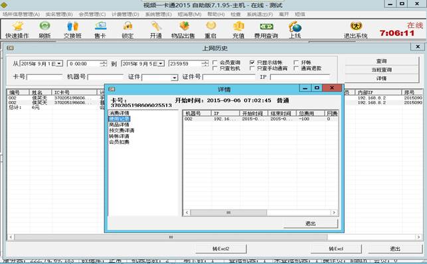Click the application logo in the title bar
The image size is (427, 264).
pyautogui.click(x=3, y=4)
